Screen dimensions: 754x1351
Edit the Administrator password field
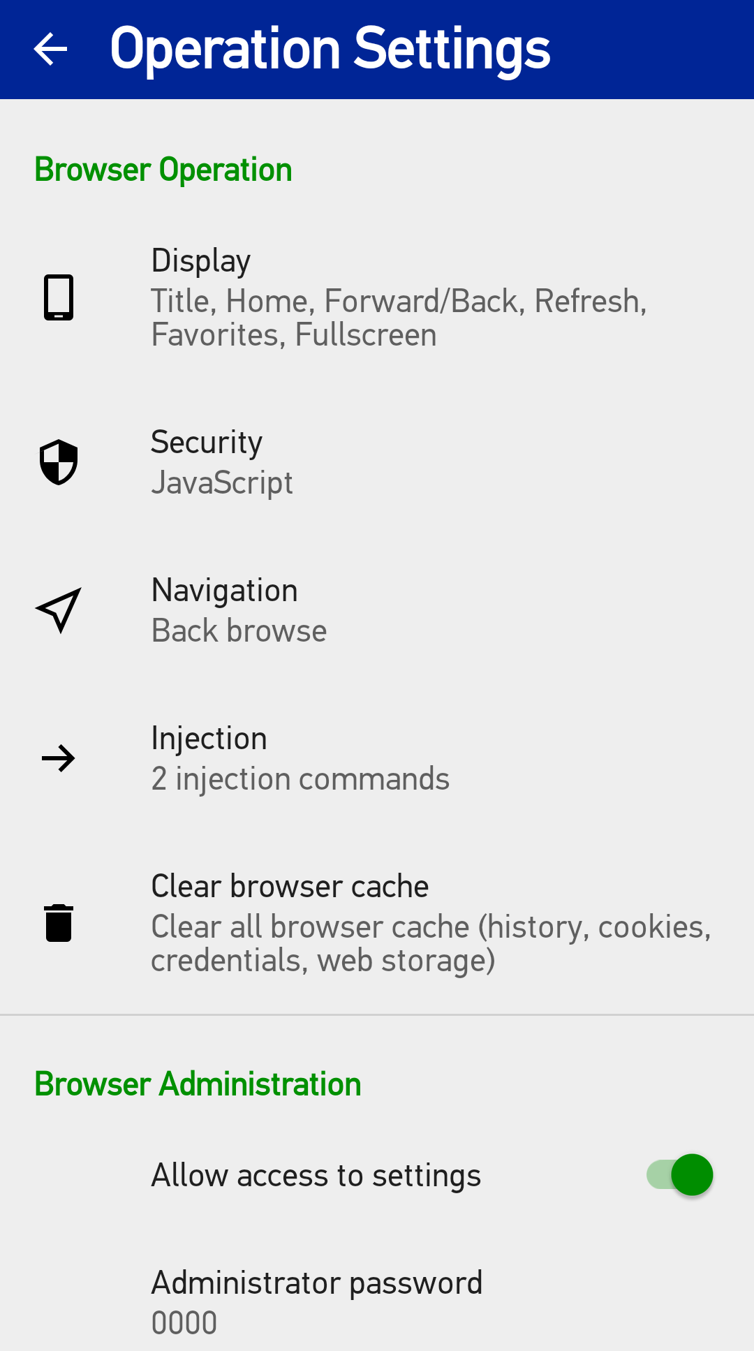377,1303
